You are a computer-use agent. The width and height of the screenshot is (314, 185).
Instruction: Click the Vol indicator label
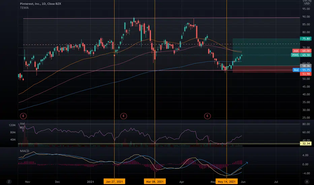(x=23, y=123)
